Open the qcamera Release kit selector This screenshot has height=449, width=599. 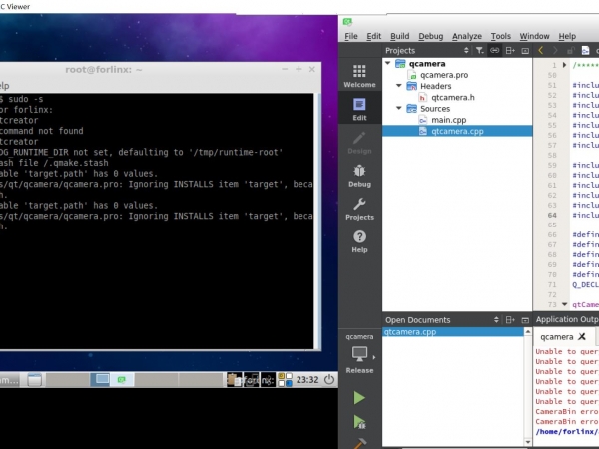tap(359, 354)
